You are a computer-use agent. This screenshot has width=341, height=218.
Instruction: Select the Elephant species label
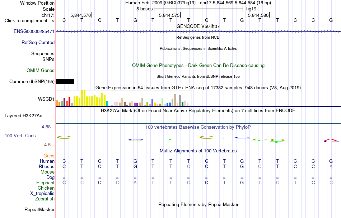(x=46, y=183)
